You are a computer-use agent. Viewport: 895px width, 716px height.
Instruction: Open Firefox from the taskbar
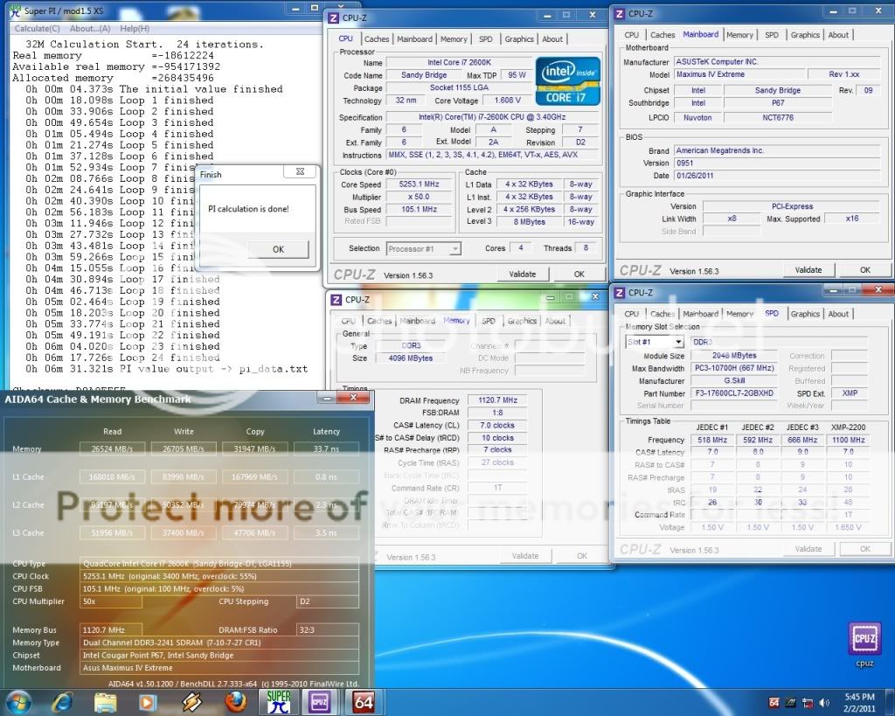click(235, 701)
